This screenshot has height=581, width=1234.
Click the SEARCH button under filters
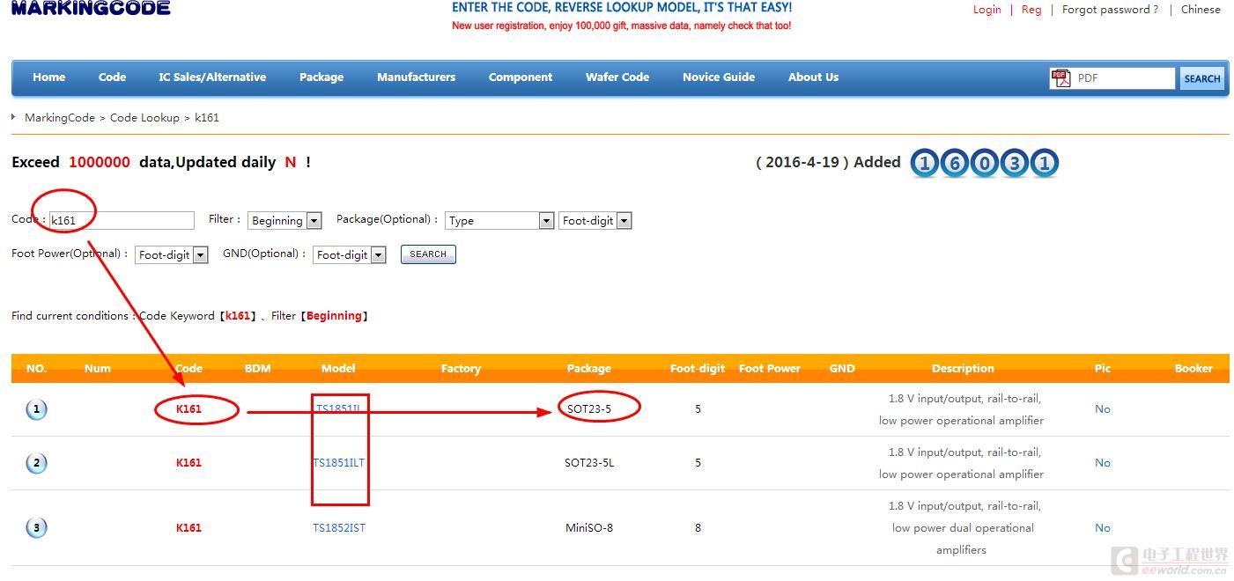(428, 254)
